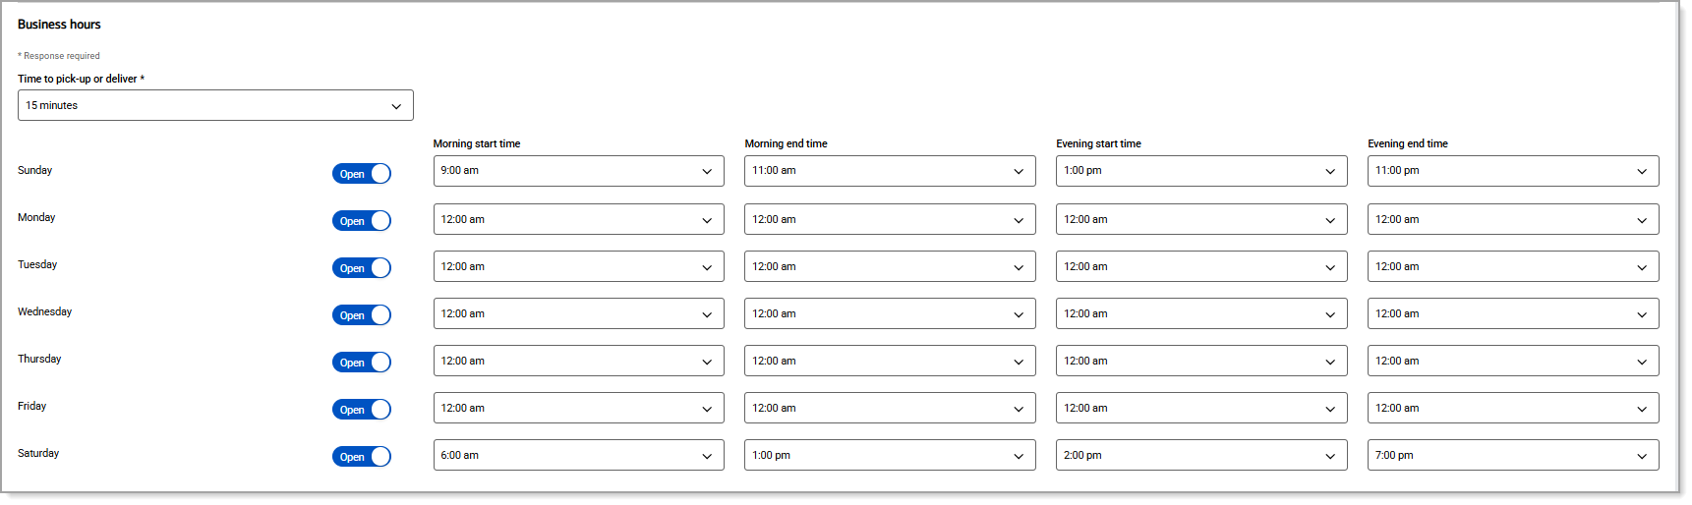Open Monday evening end time dropdown
The image size is (1692, 505).
click(1513, 219)
